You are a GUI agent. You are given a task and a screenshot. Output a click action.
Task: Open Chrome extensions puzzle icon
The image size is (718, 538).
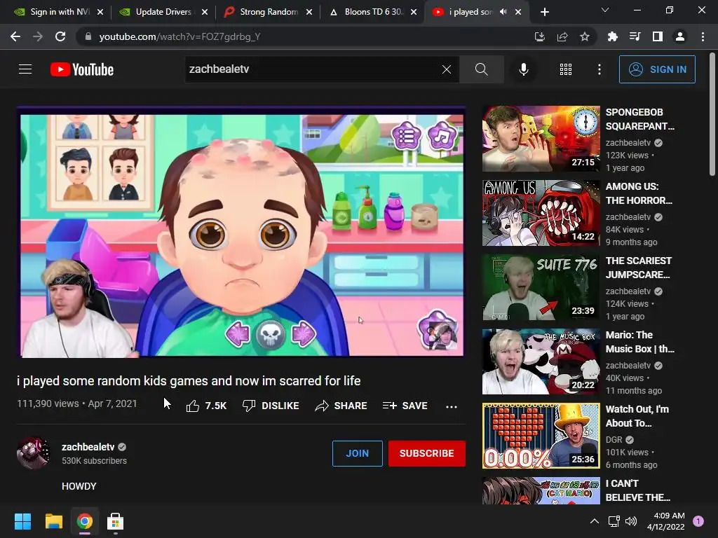612,36
